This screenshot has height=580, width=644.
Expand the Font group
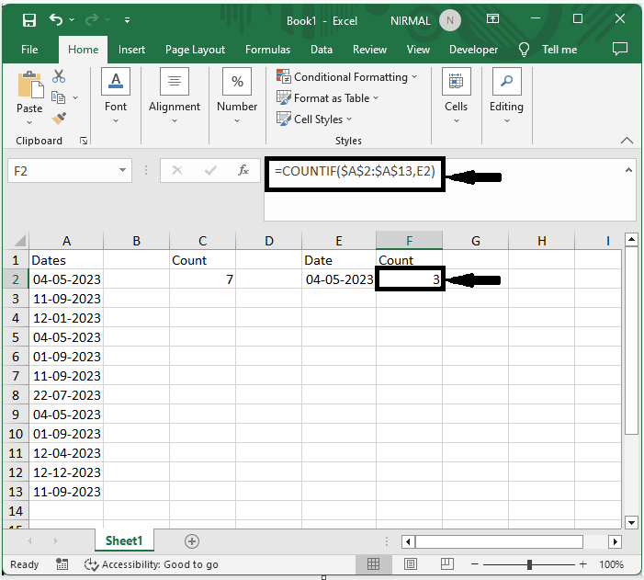[x=116, y=96]
